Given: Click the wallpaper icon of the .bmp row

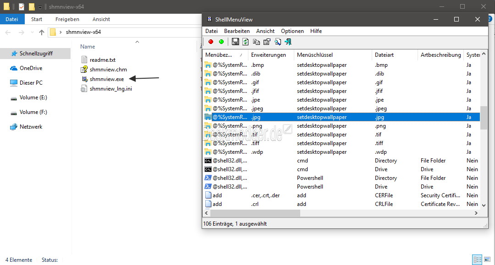Looking at the screenshot, I should (x=208, y=65).
